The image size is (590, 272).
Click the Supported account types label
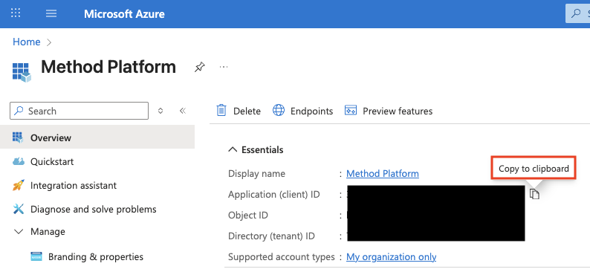(282, 257)
